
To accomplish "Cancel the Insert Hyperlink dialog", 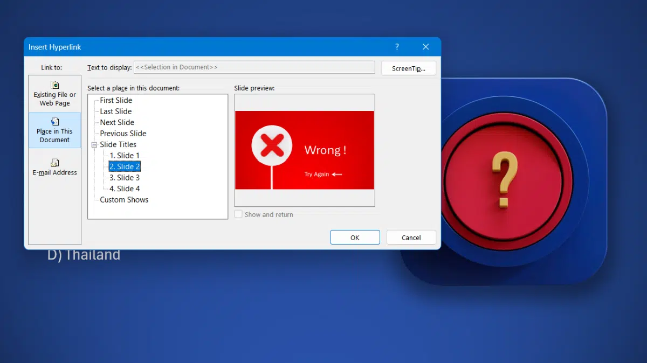I will 411,237.
